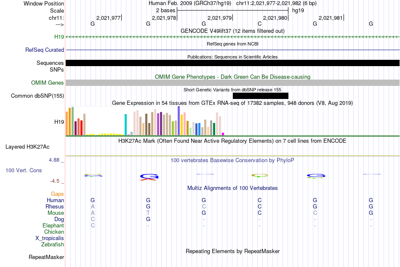The height and width of the screenshot is (267, 400).
Task: Click the green H19 GENCODE track label
Action: [x=59, y=37]
